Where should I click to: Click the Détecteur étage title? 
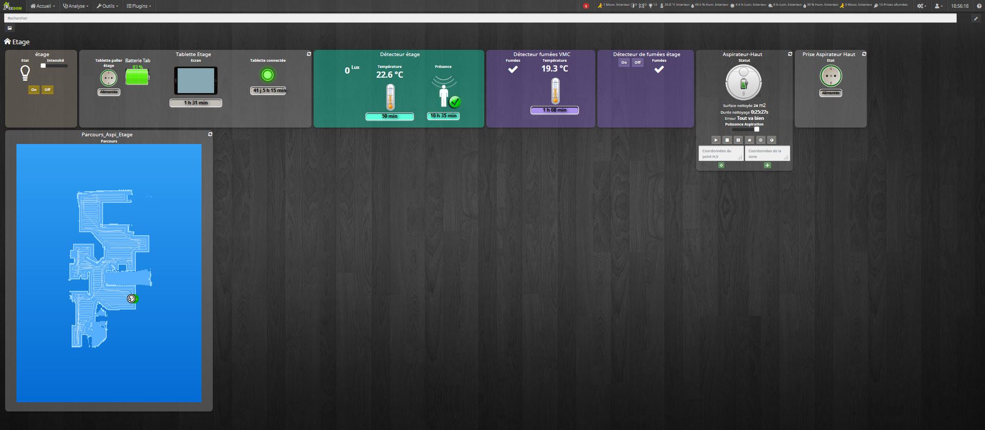(400, 54)
